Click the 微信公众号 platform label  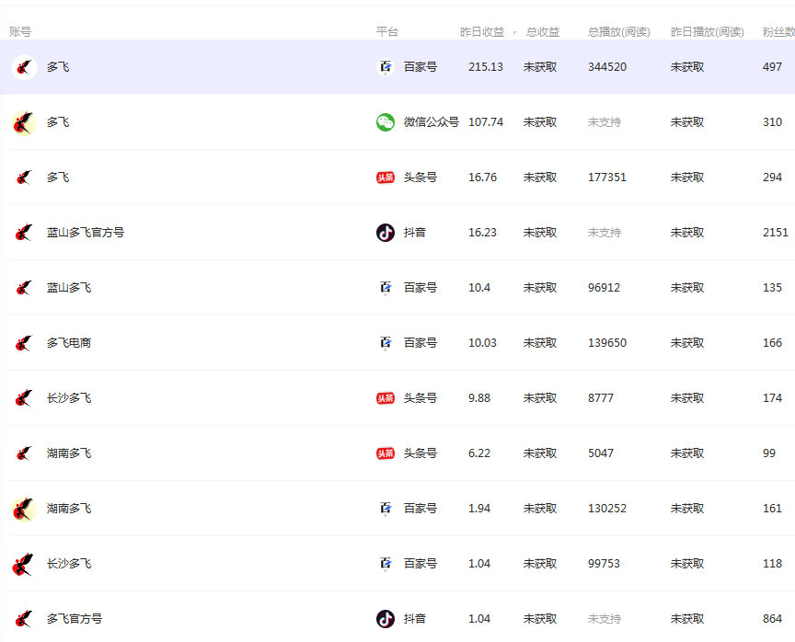coord(431,122)
